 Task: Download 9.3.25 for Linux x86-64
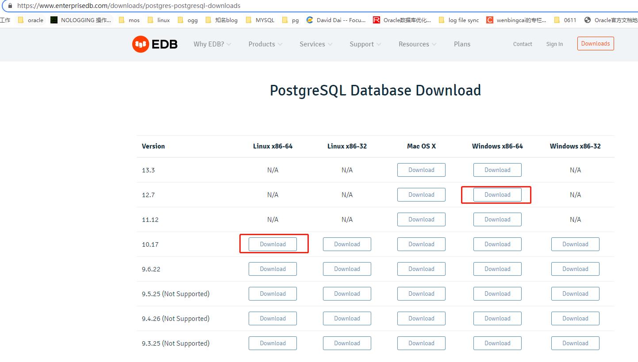coord(273,343)
